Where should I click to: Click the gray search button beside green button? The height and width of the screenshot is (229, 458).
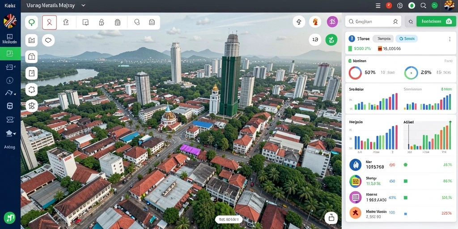click(x=411, y=21)
